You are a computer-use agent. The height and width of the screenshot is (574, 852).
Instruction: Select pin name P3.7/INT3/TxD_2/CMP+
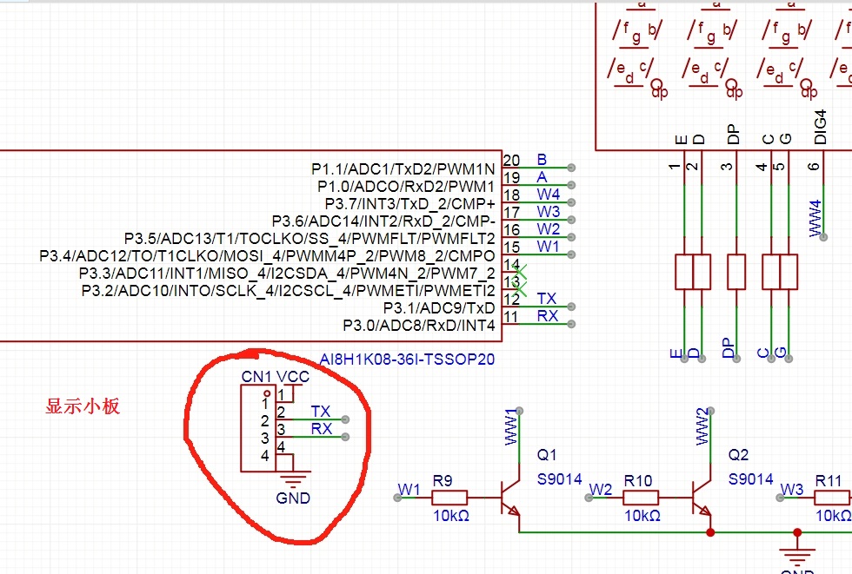click(x=409, y=204)
